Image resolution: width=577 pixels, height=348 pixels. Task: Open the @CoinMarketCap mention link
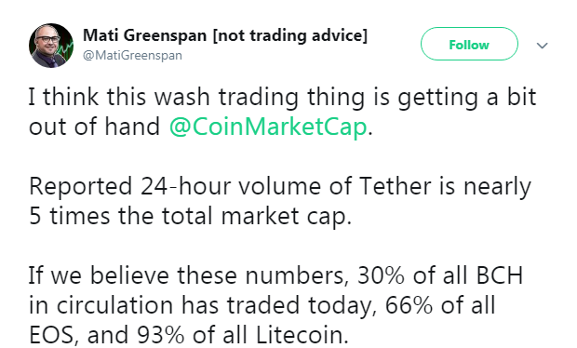(268, 127)
